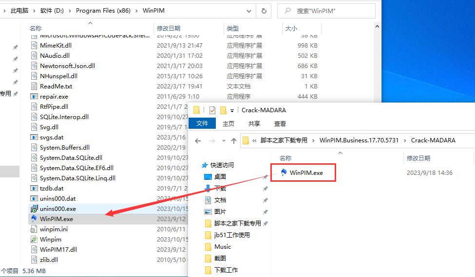Select jb51工作使用 folder in navigation pane
The width and height of the screenshot is (475, 277).
tap(232, 235)
